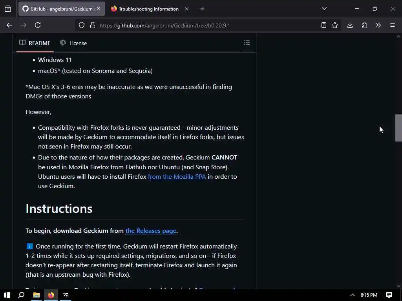Open the Downloads panel

350,25
